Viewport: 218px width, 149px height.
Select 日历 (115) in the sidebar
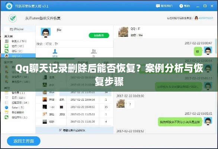click(x=18, y=98)
